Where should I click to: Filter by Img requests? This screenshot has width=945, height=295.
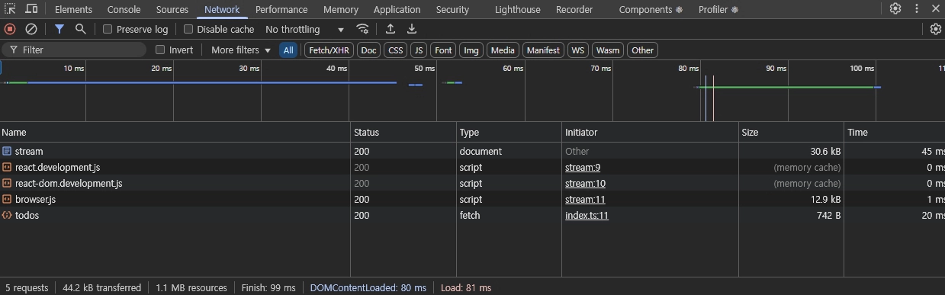click(x=471, y=50)
